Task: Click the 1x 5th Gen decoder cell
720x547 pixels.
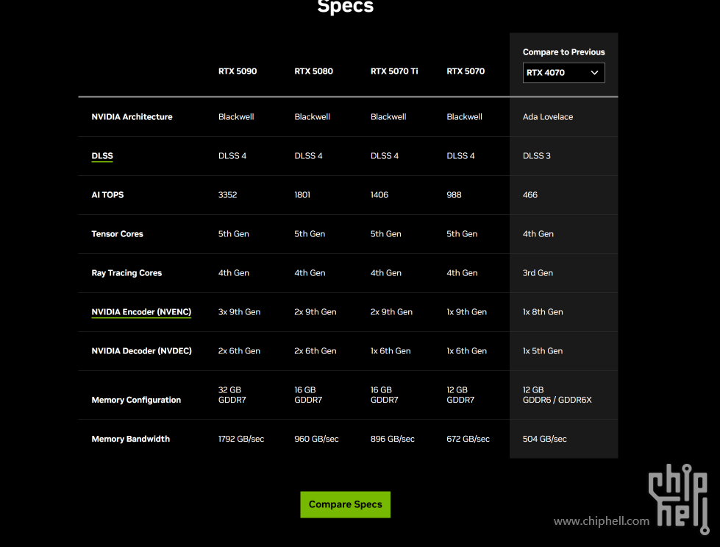Action: click(543, 351)
